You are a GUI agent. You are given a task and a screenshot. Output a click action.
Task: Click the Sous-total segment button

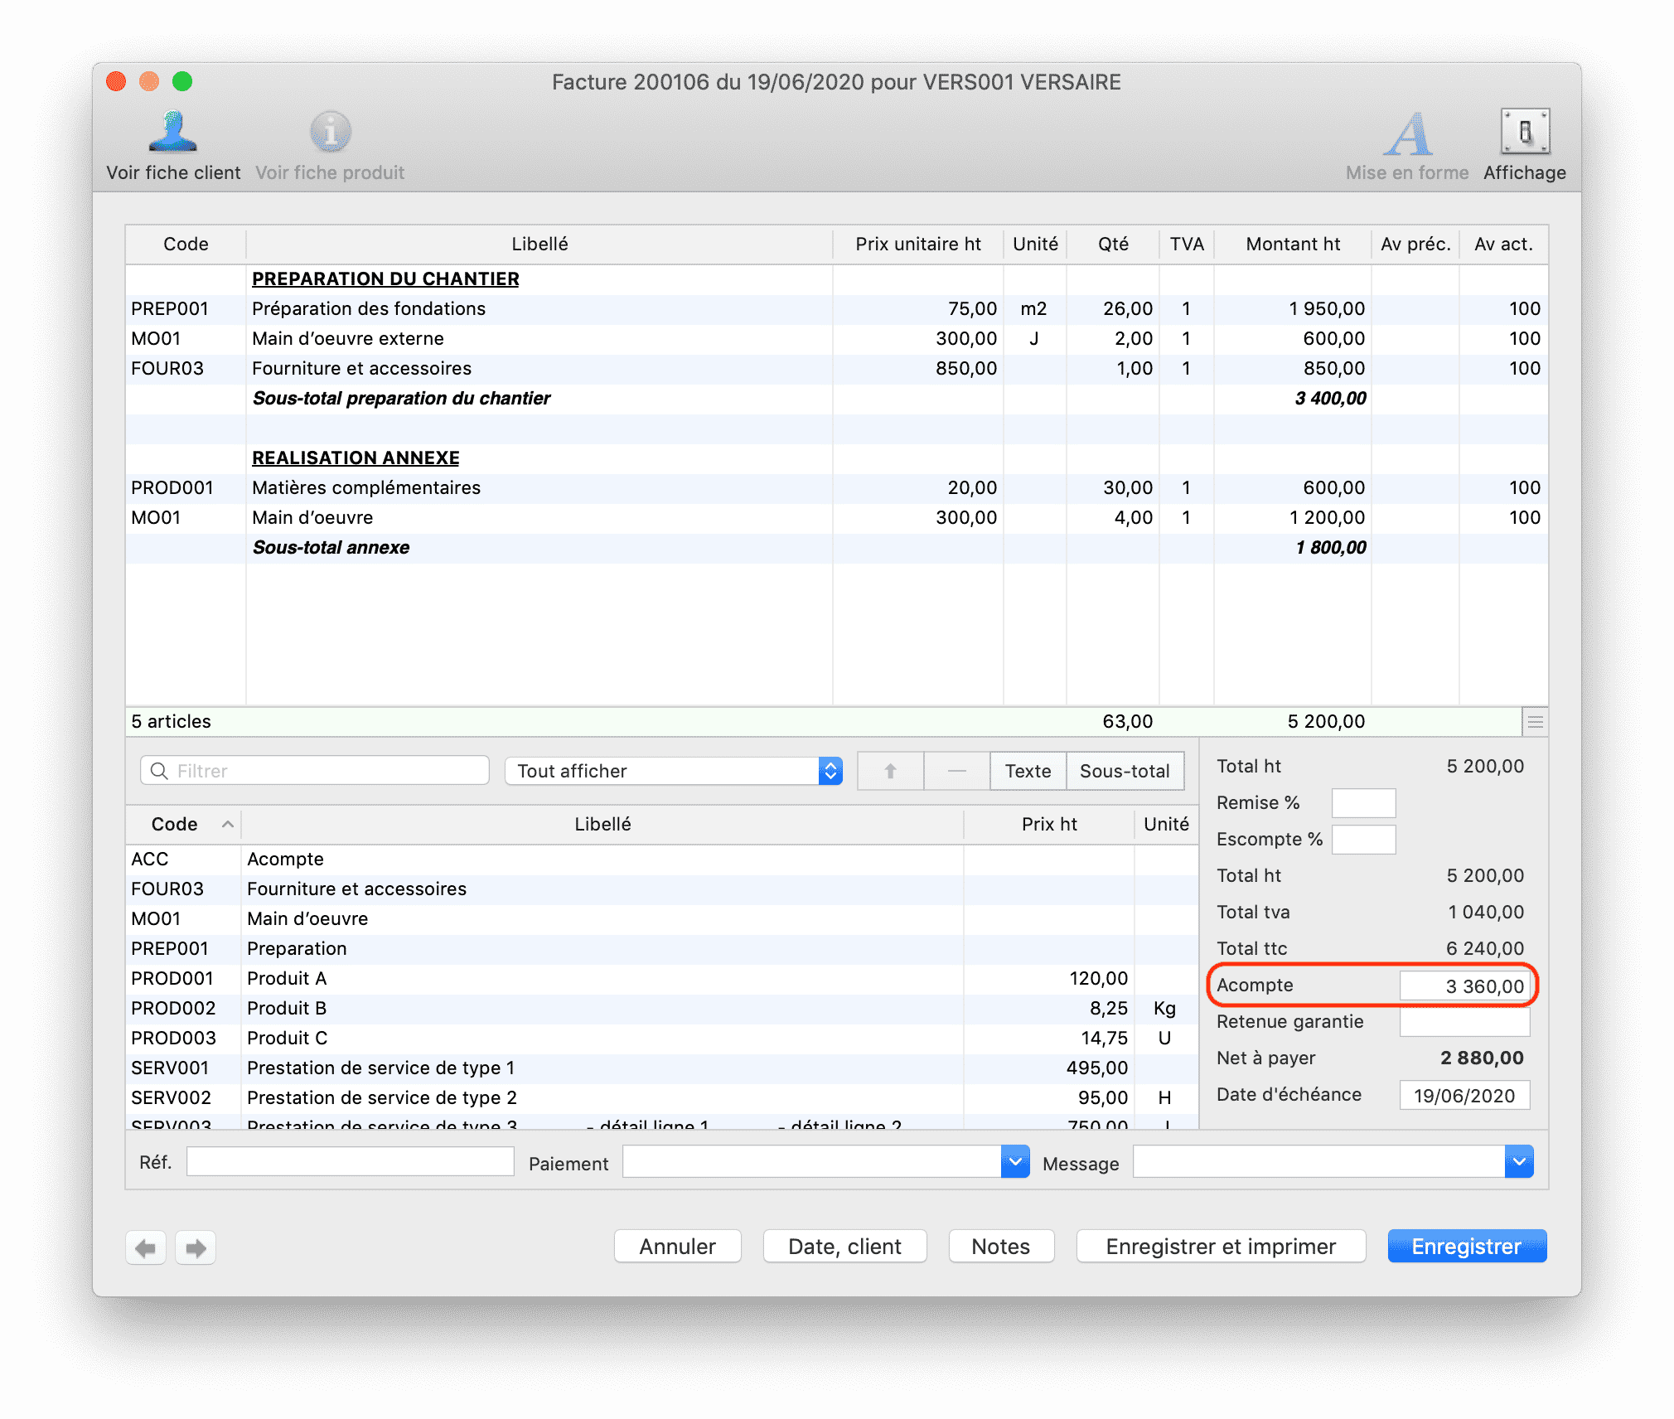(x=1124, y=771)
